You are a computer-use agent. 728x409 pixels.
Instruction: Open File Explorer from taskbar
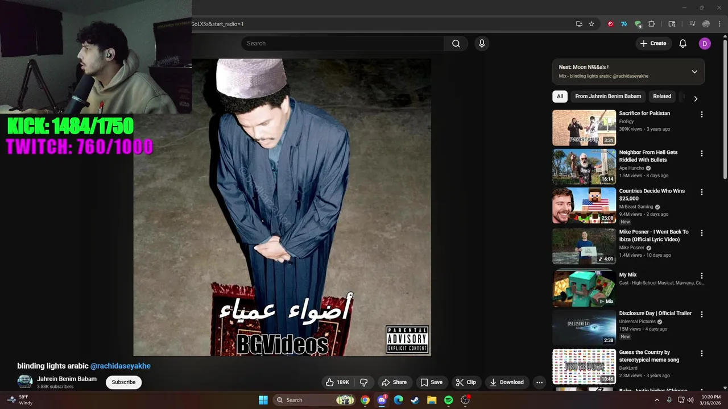click(x=432, y=400)
